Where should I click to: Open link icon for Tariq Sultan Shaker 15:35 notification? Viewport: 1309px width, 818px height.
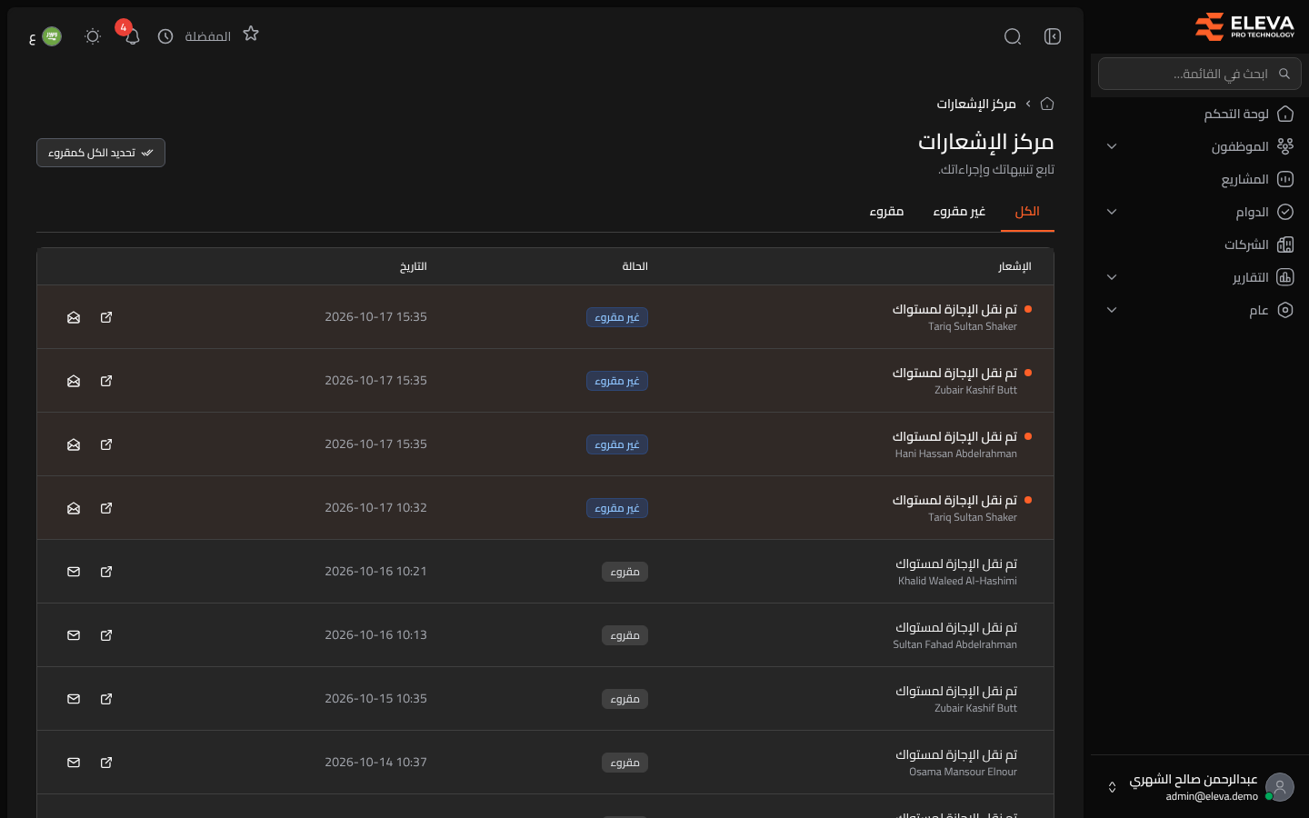(106, 317)
